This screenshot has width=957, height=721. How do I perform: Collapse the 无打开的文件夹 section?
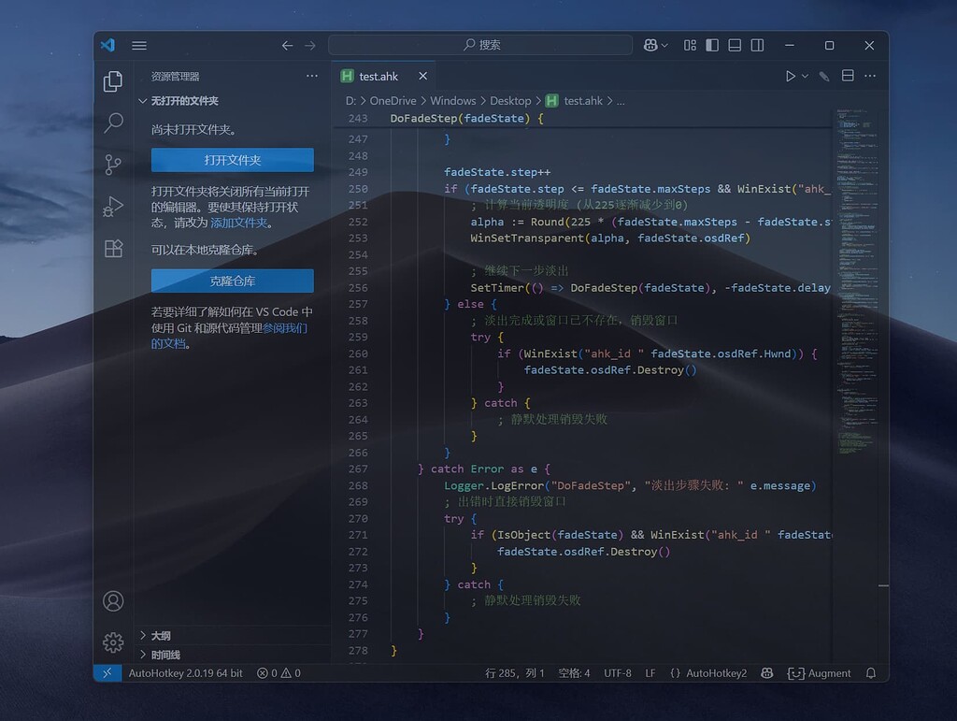(x=232, y=101)
